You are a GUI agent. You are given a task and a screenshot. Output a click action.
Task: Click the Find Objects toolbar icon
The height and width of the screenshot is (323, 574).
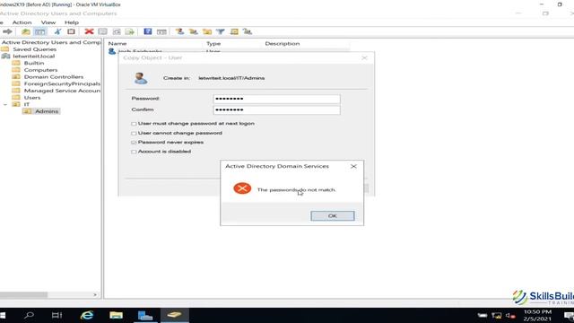pos(234,32)
